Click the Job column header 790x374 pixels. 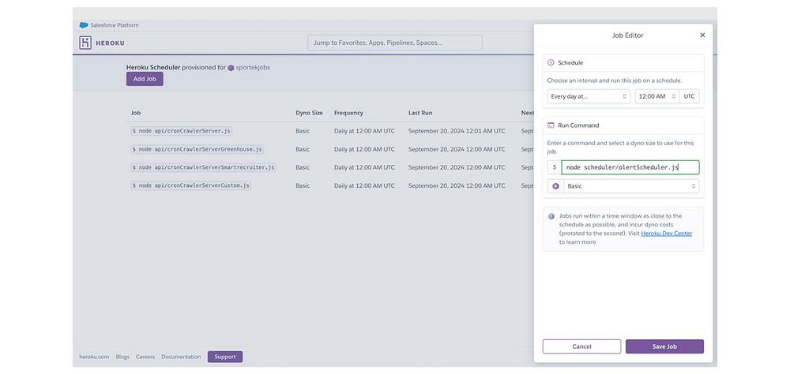tap(136, 114)
